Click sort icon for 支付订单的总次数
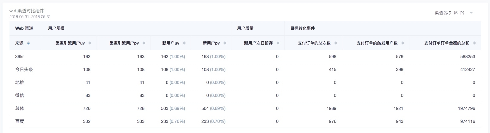Screen dimensions: 490x133 336,43
